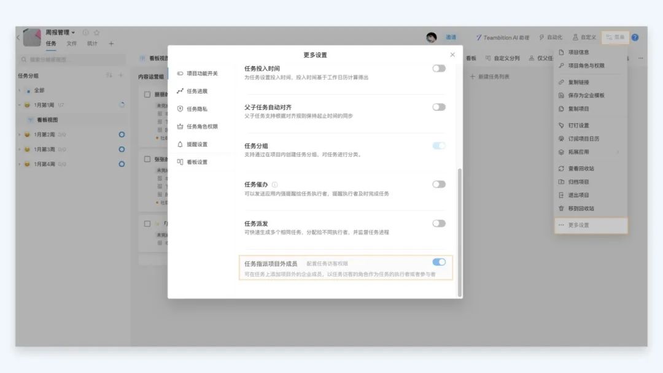Open Teambition AI 助理

(503, 37)
